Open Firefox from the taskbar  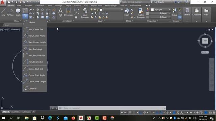73,118
